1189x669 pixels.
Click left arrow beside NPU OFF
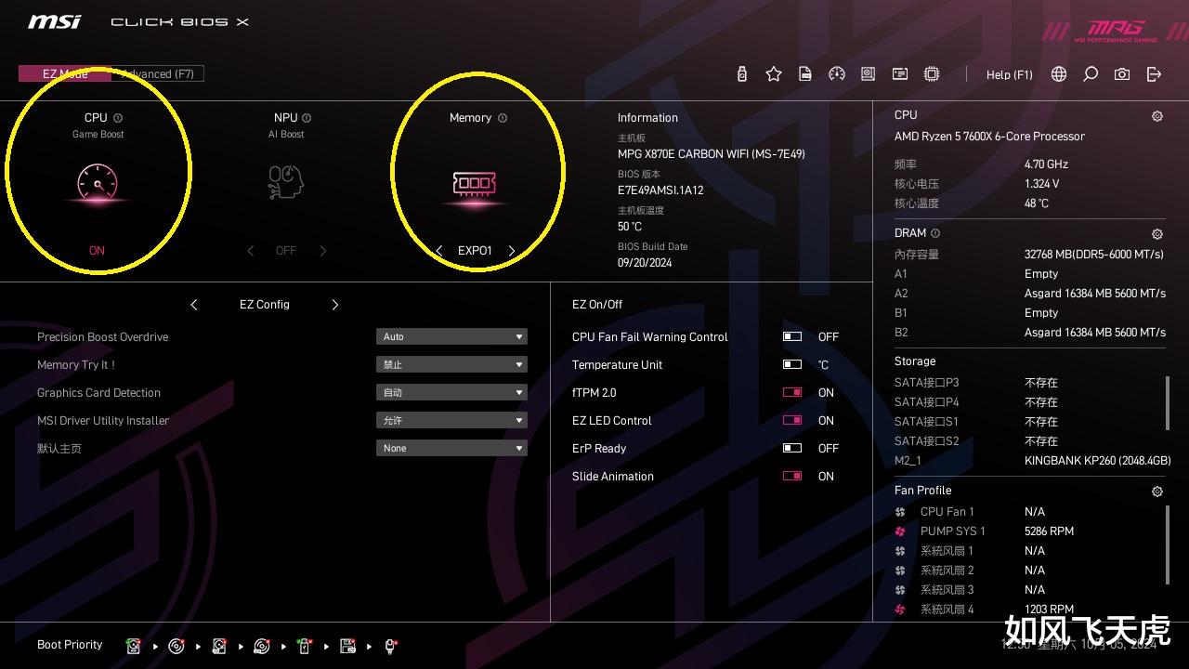[251, 251]
